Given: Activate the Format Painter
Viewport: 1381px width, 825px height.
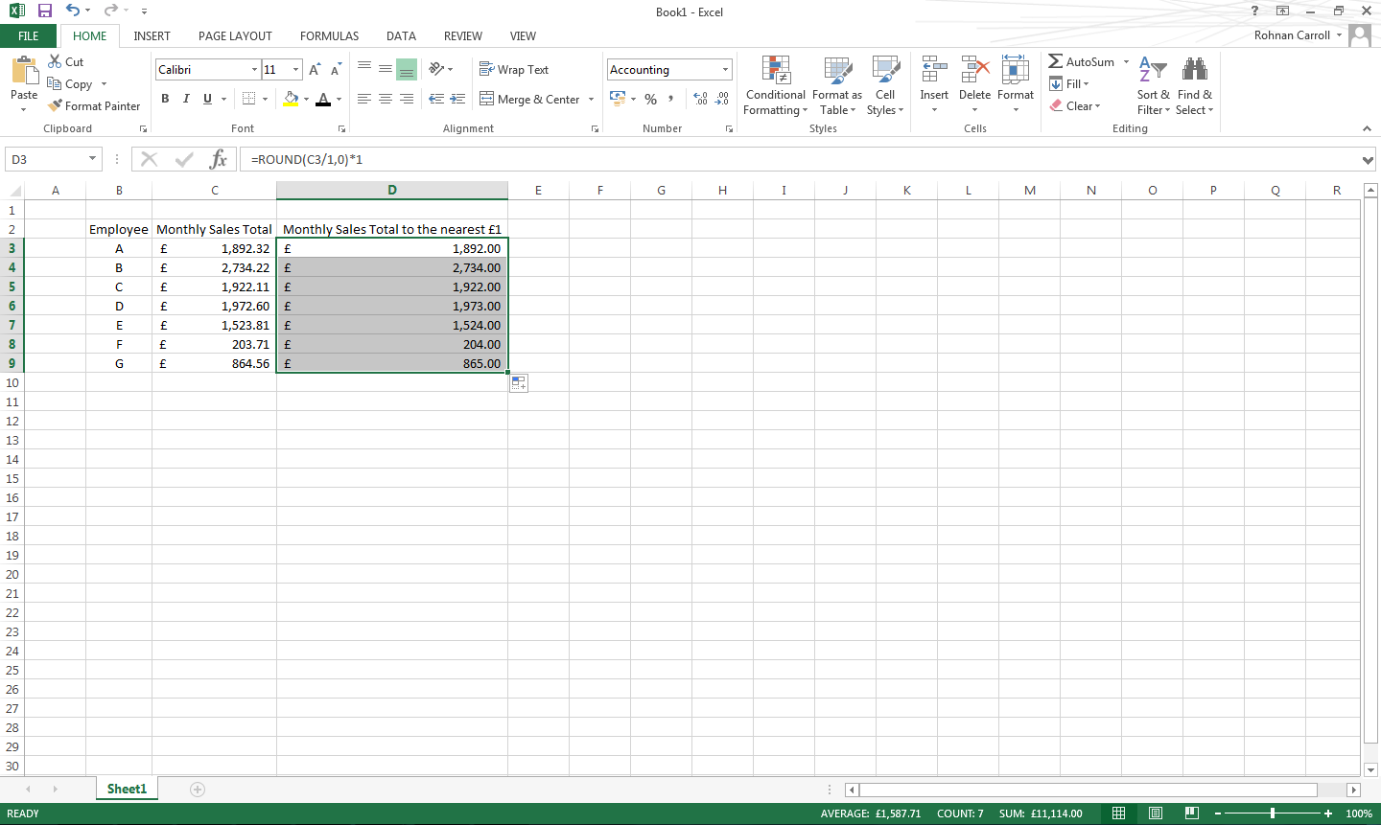Looking at the screenshot, I should pyautogui.click(x=94, y=105).
